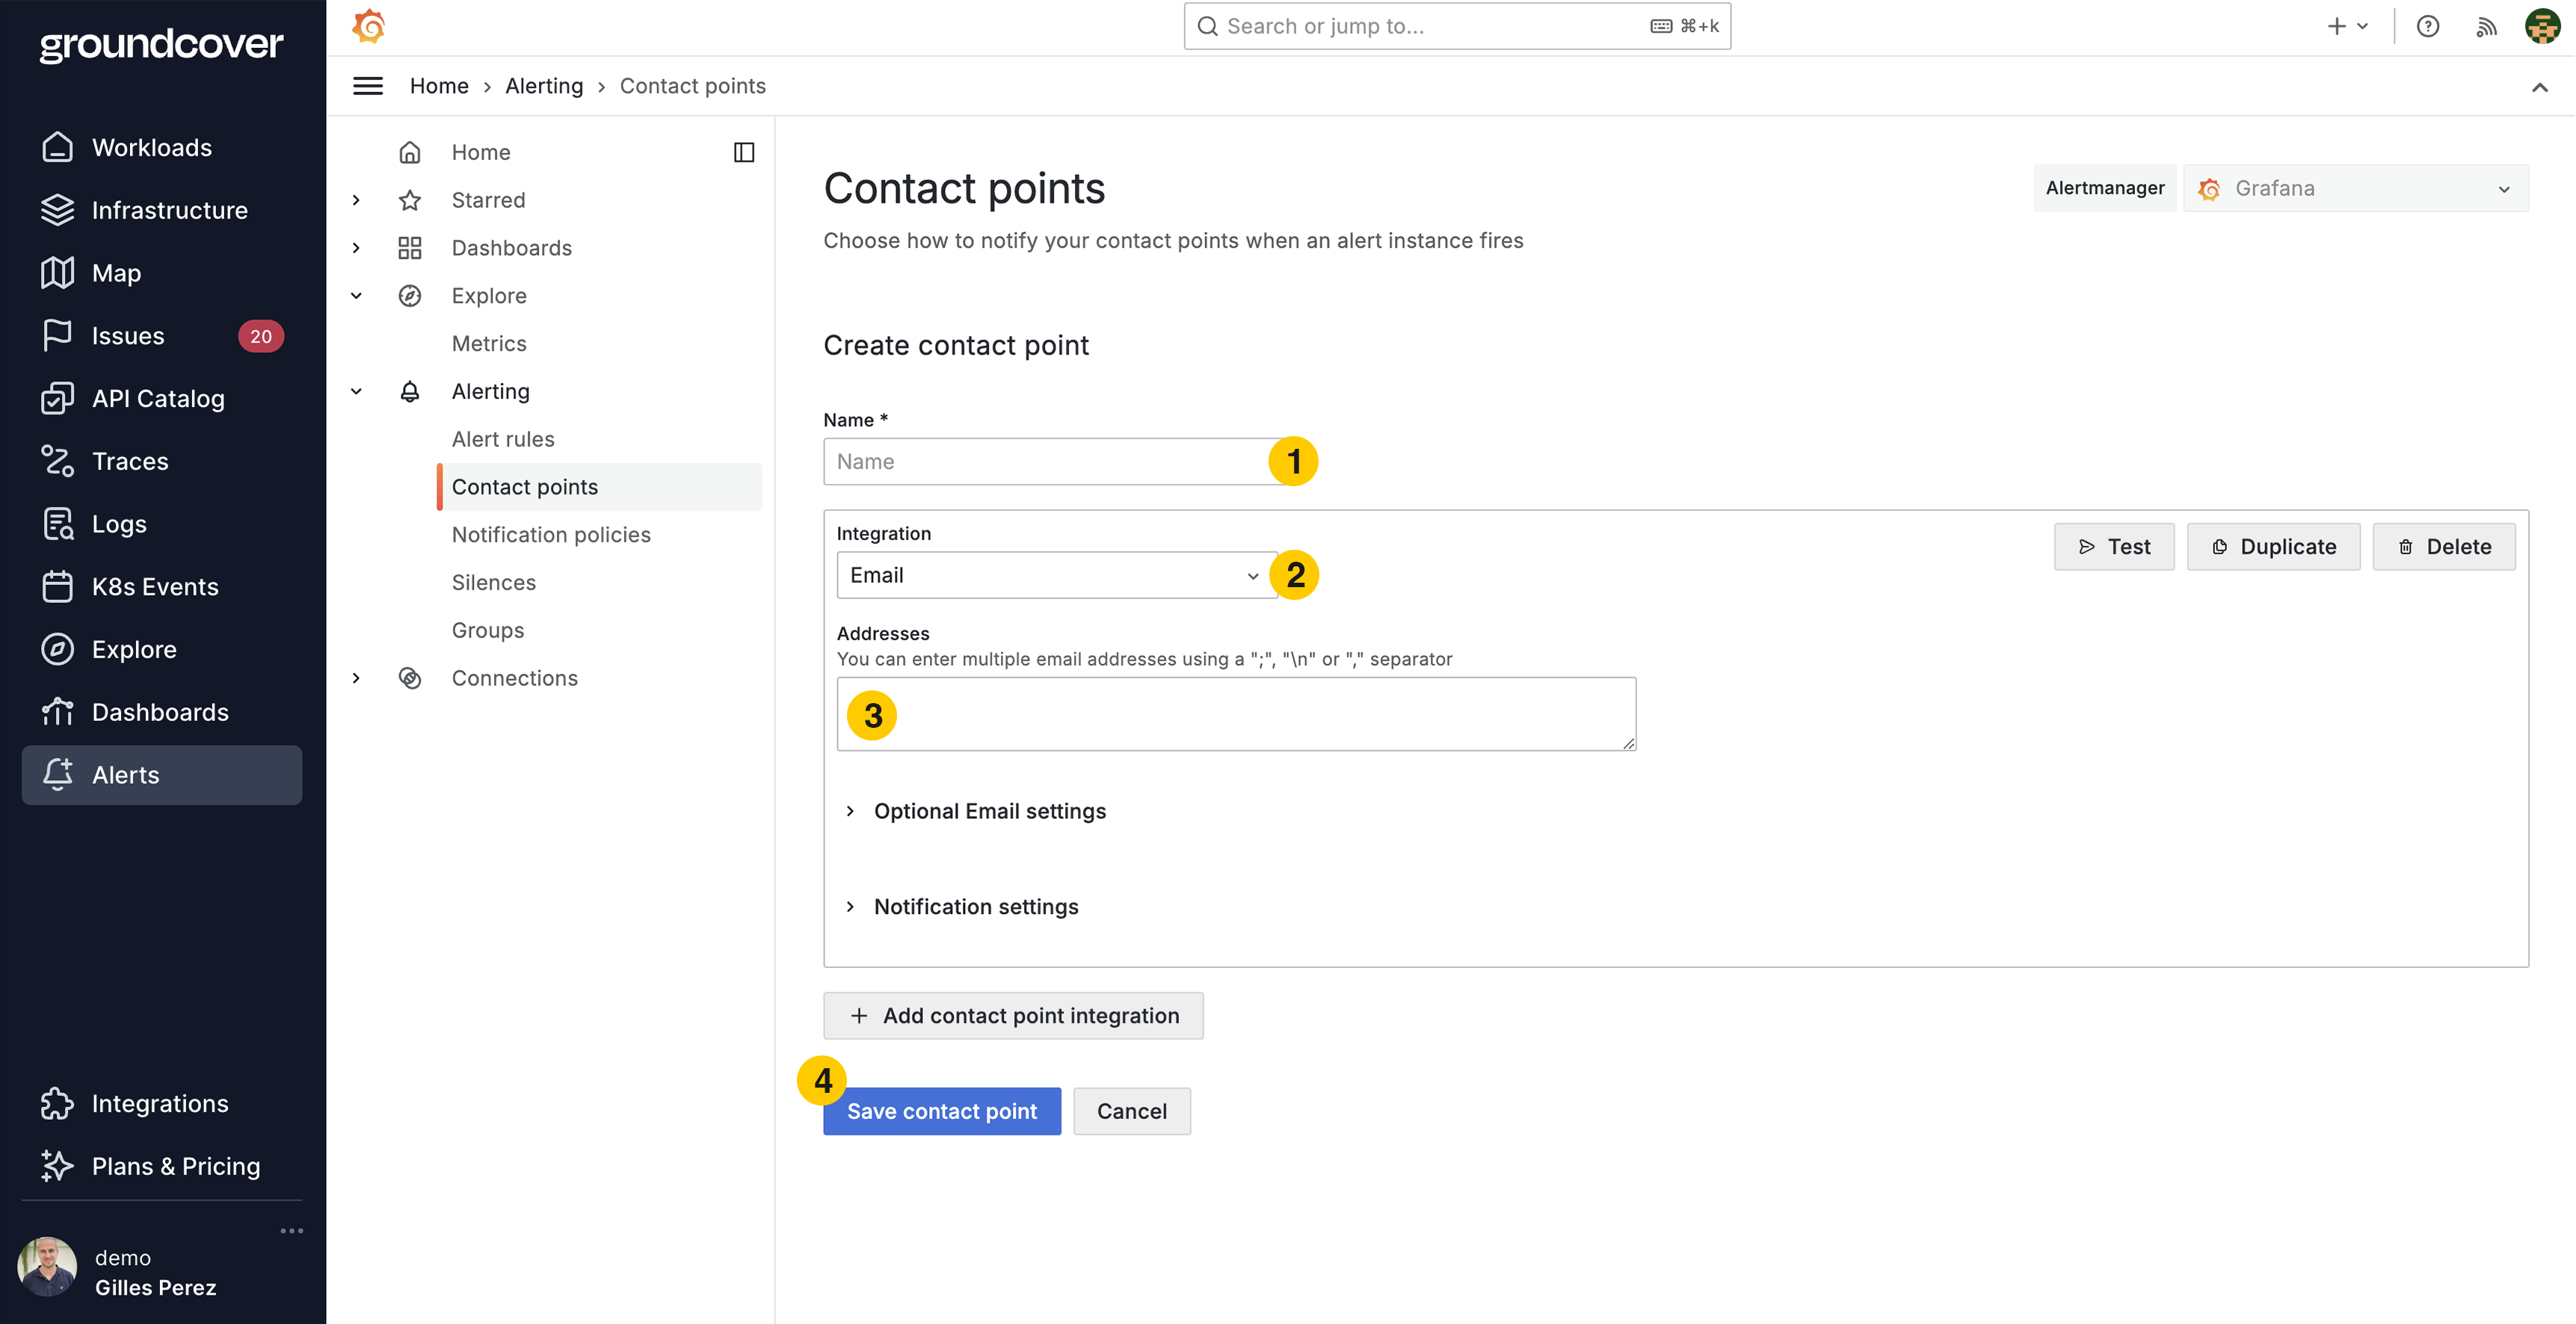Click the dock menu panel icon
This screenshot has height=1324, width=2576.
(x=744, y=152)
